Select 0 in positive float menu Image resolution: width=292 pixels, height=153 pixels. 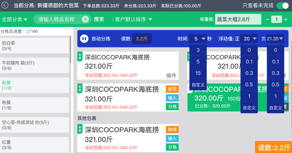tap(249, 50)
